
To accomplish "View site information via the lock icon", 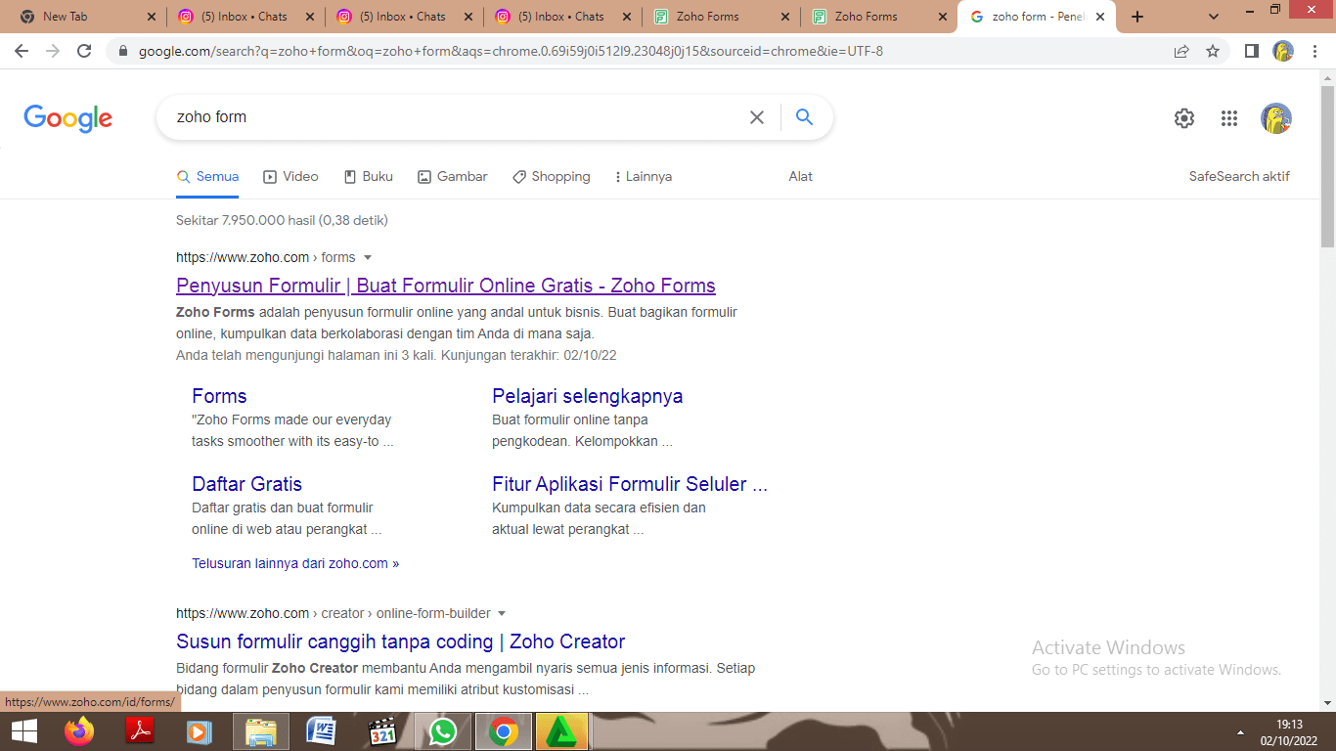I will coord(123,51).
